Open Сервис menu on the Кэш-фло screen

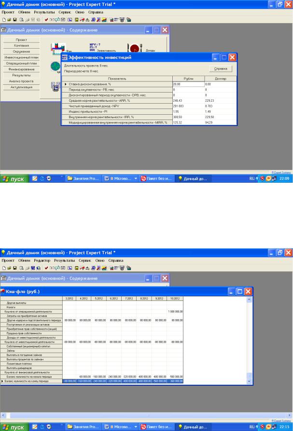(x=85, y=260)
